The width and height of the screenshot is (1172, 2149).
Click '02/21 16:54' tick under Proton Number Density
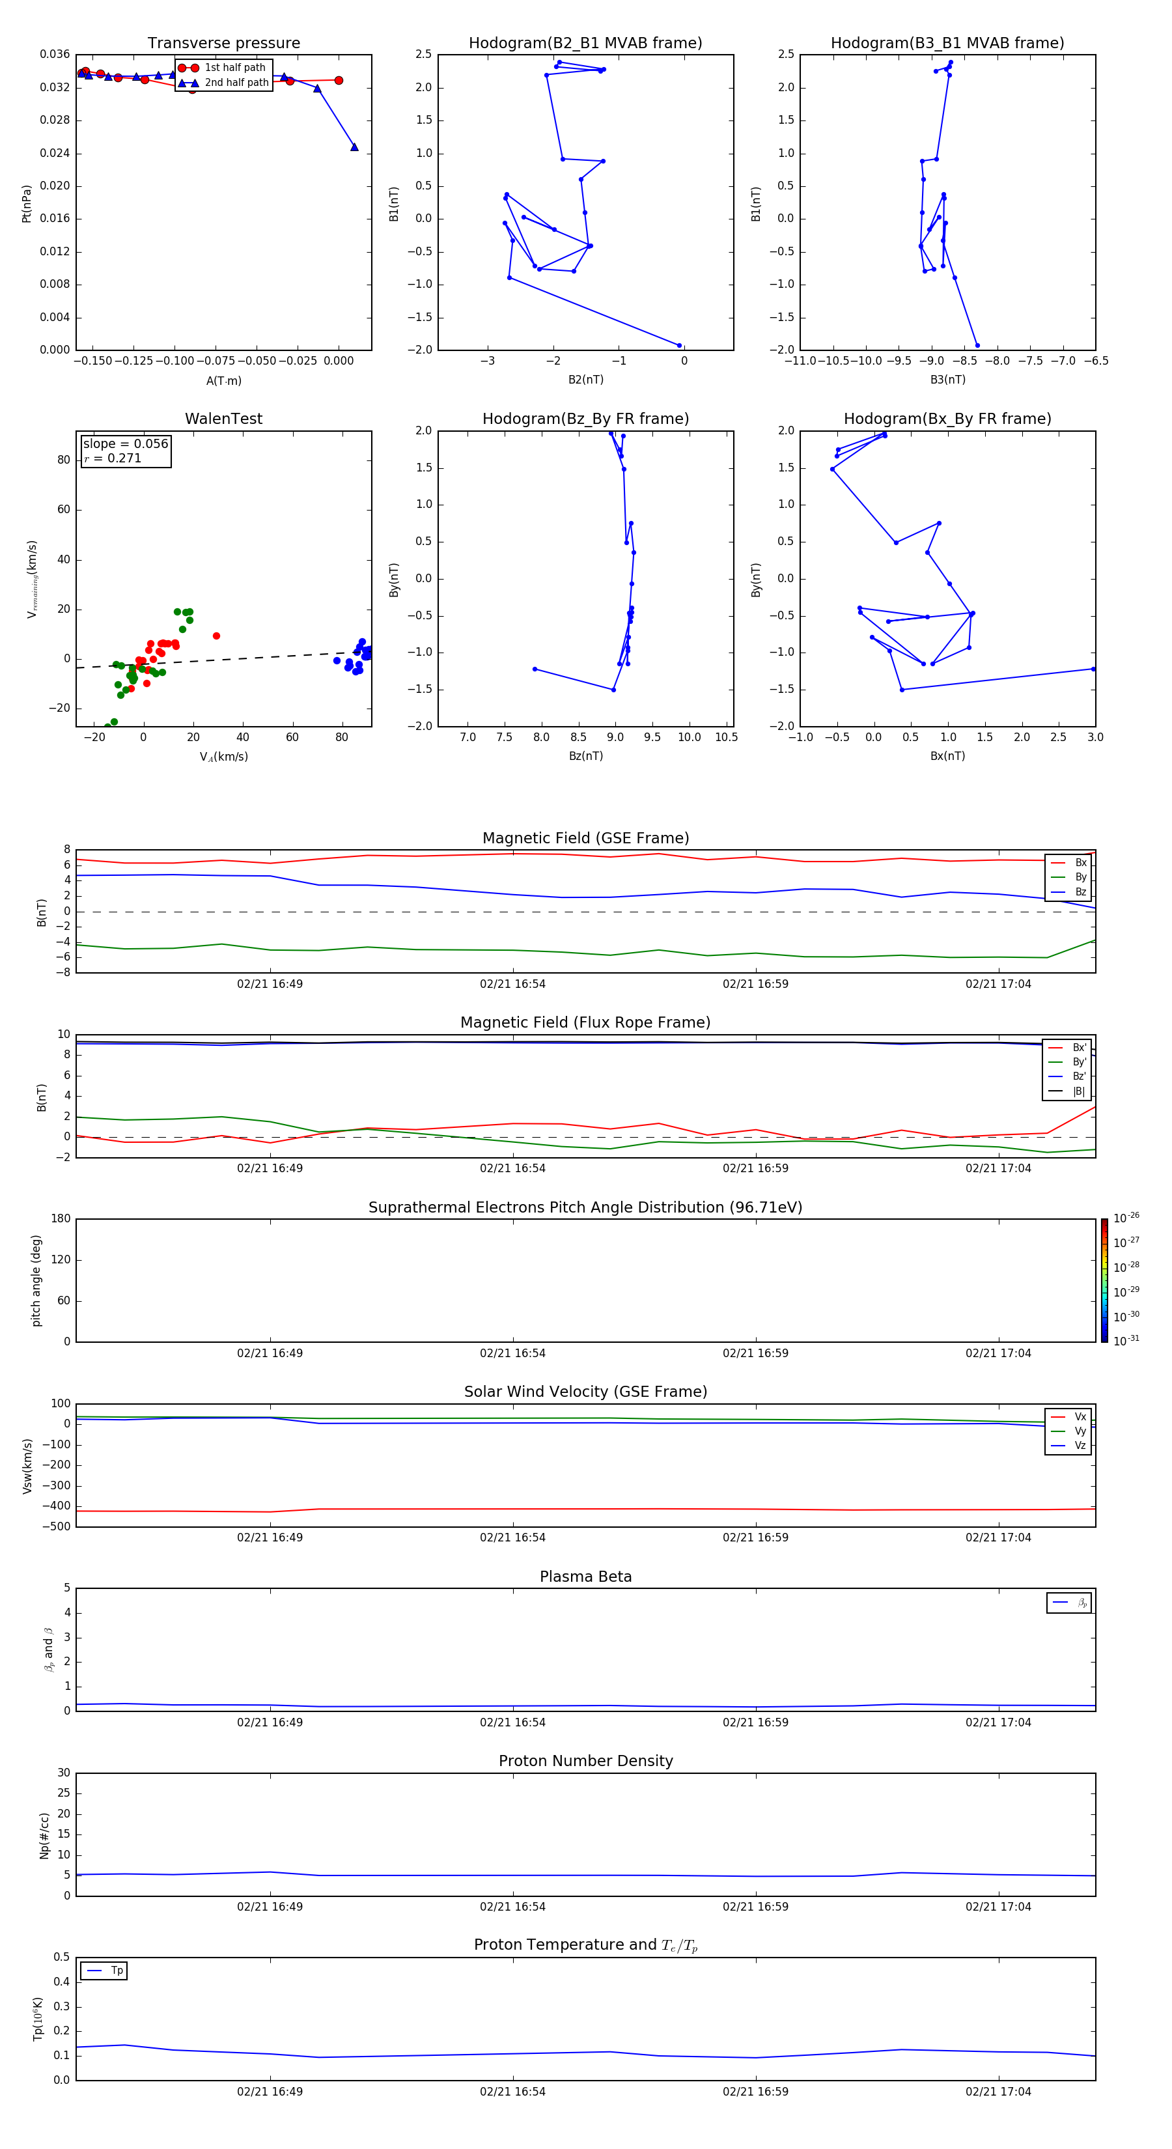512,1907
